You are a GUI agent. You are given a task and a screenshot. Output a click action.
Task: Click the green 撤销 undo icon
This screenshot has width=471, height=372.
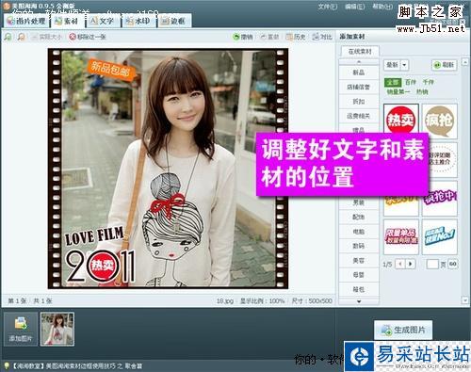tap(236, 37)
